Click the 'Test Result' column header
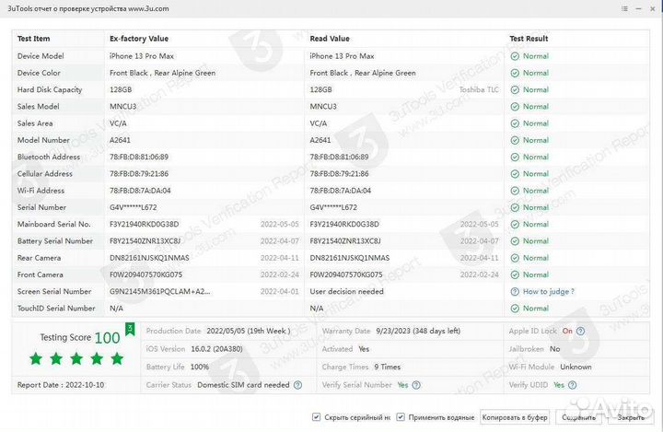The width and height of the screenshot is (663, 432). point(529,39)
